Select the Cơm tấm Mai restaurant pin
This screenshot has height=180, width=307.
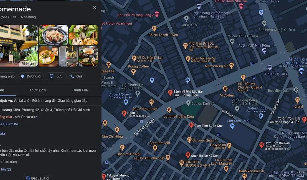155,148
